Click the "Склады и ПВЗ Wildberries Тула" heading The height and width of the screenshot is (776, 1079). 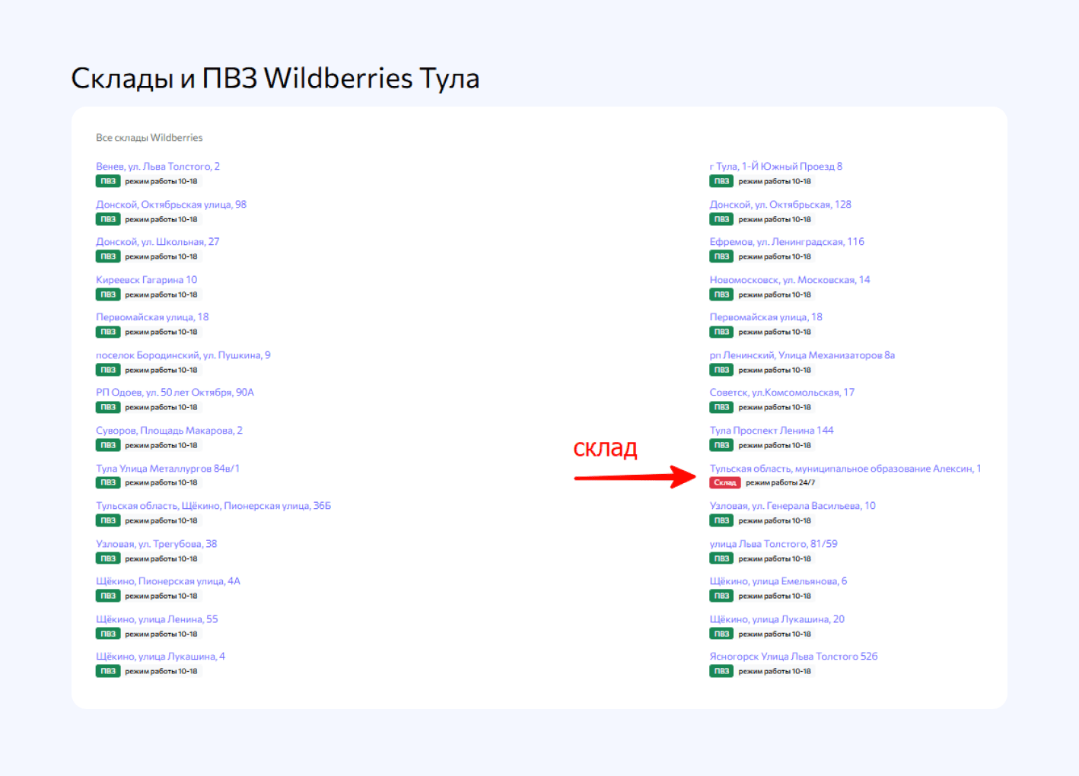click(275, 78)
